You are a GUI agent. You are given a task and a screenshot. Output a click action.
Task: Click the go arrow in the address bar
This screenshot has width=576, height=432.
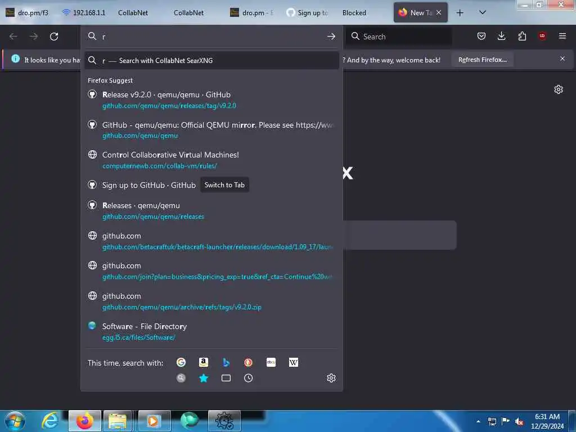point(331,37)
